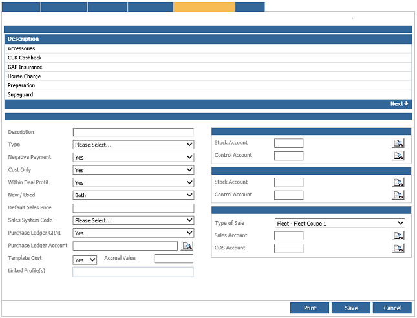Open the Negative Payment dropdown
This screenshot has width=417, height=318.
[133, 158]
